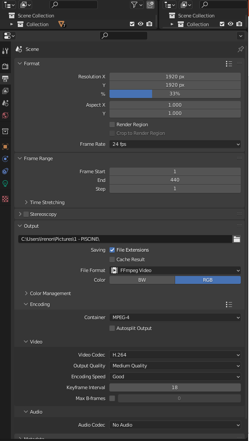This screenshot has height=441, width=249.
Task: Collapse the Audio subpanel
Action: pos(26,412)
